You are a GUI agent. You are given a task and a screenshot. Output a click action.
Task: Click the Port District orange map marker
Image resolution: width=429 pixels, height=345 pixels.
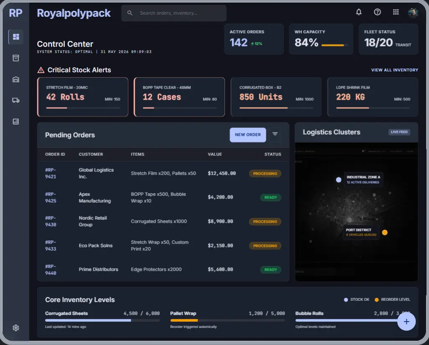(385, 232)
